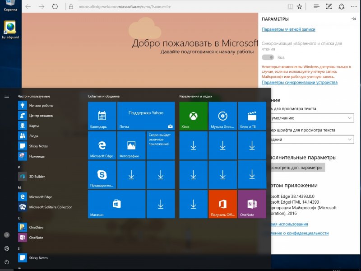Click the 'M' letter header in app list
361x271 pixels.
[19, 187]
